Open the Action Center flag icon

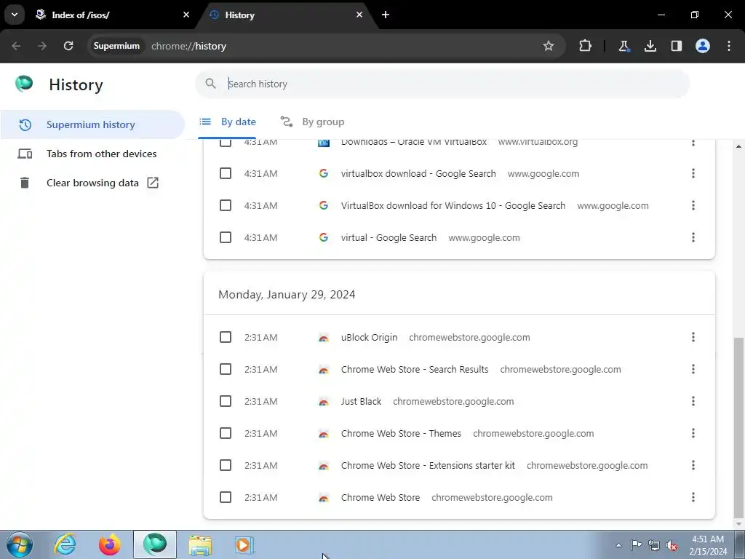(636, 544)
